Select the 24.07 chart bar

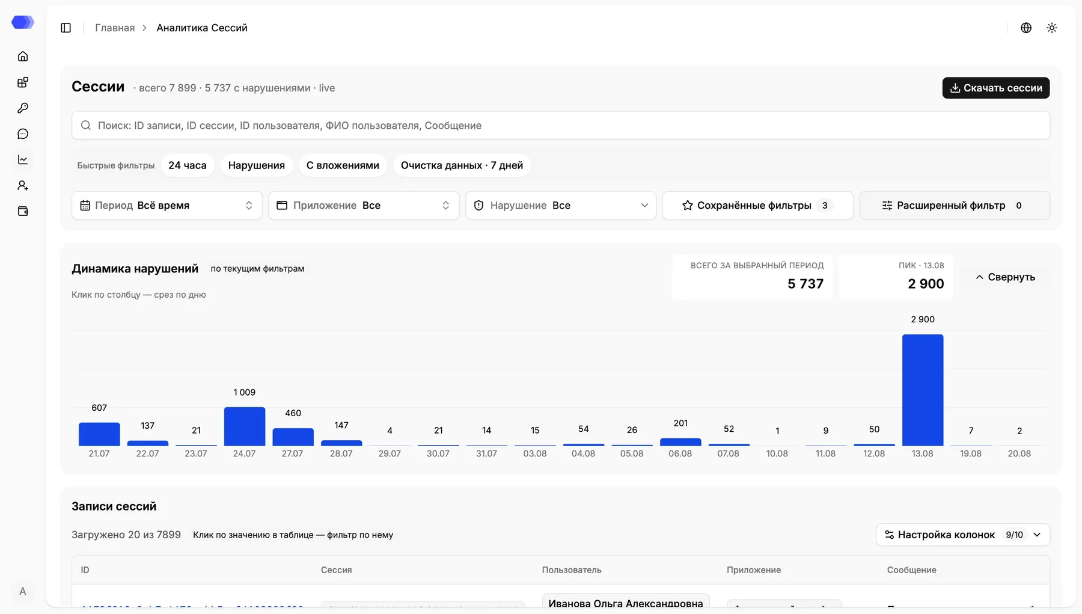pyautogui.click(x=245, y=426)
